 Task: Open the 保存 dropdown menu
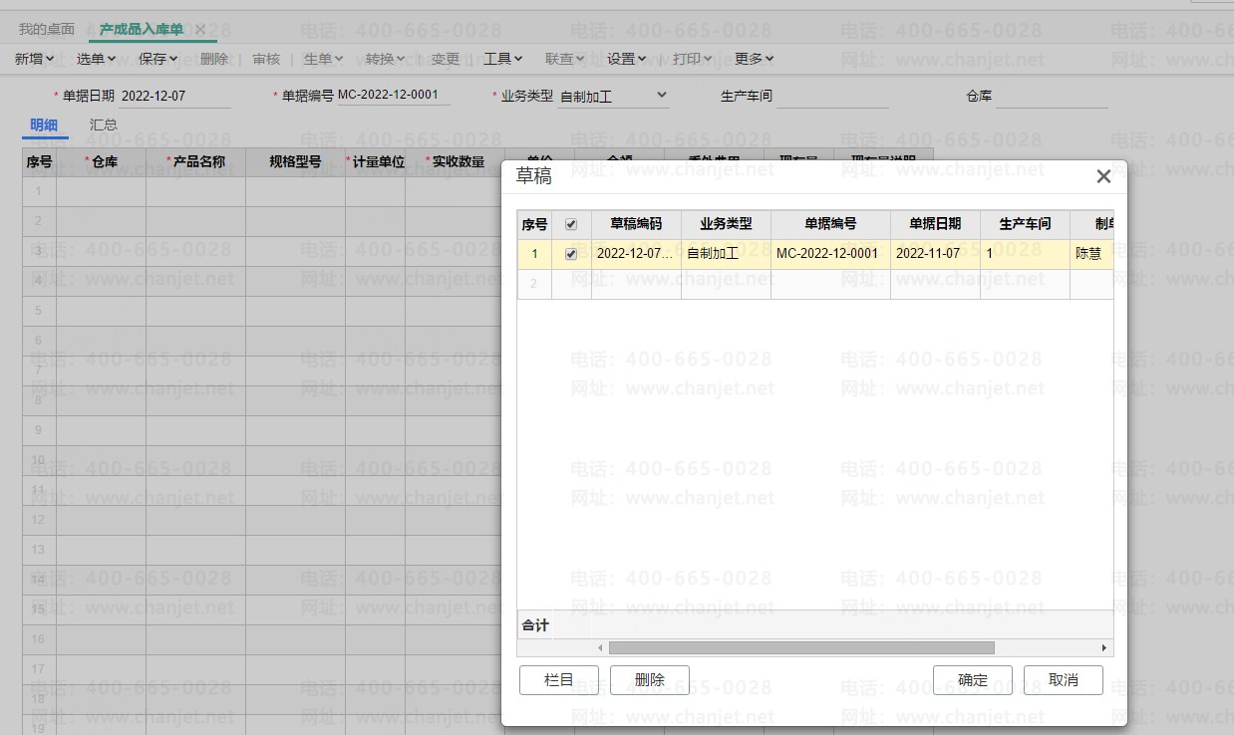(158, 59)
